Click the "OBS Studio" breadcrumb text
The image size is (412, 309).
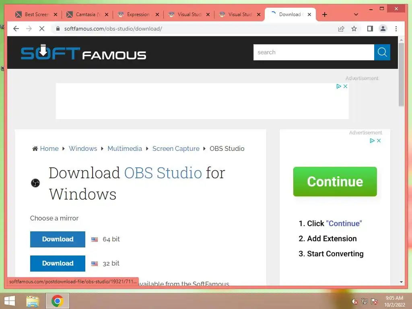[227, 149]
